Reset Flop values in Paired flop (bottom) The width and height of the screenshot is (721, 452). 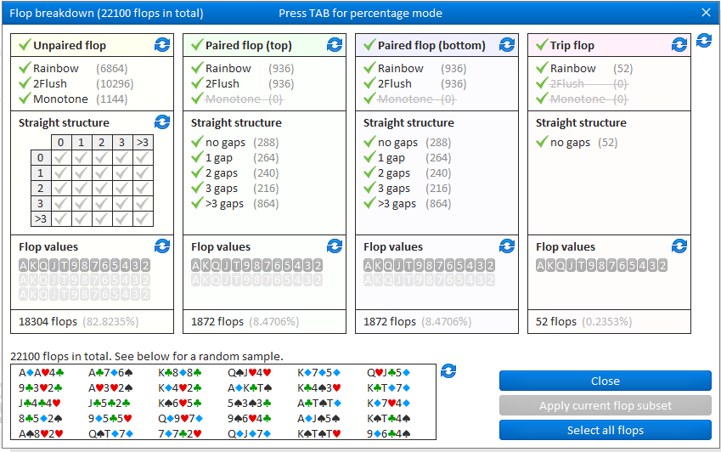click(x=507, y=246)
